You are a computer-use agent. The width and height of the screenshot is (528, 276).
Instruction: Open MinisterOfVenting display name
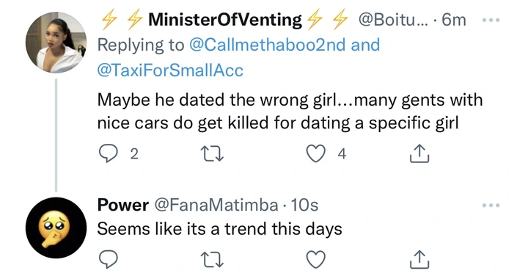point(225,20)
